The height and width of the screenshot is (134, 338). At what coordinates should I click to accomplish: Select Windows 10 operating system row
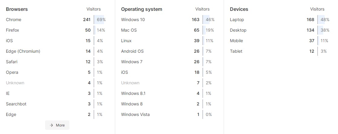pyautogui.click(x=168, y=20)
